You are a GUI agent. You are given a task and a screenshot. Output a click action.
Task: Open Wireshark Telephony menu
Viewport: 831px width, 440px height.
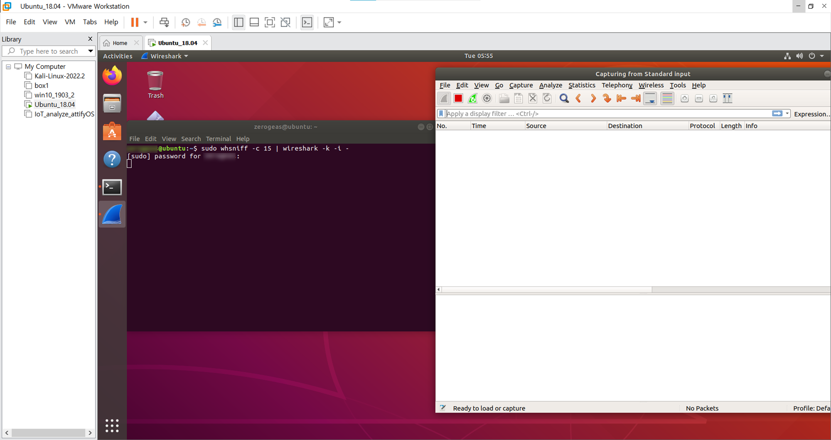tap(617, 85)
